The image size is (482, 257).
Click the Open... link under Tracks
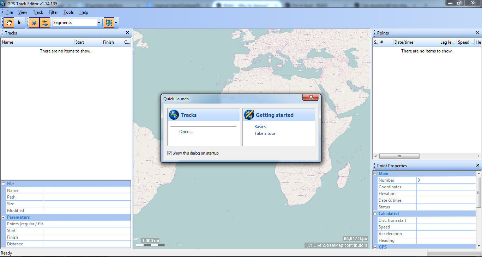click(186, 132)
